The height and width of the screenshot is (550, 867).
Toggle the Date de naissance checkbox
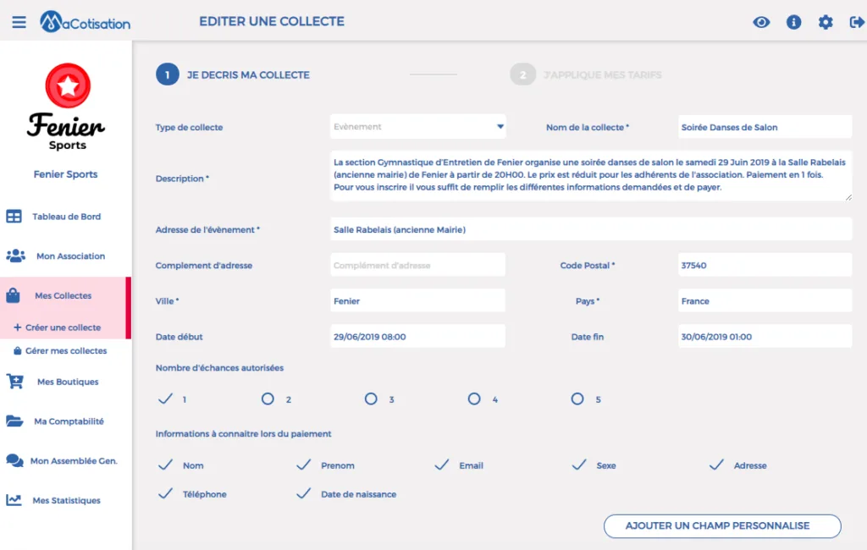point(304,493)
